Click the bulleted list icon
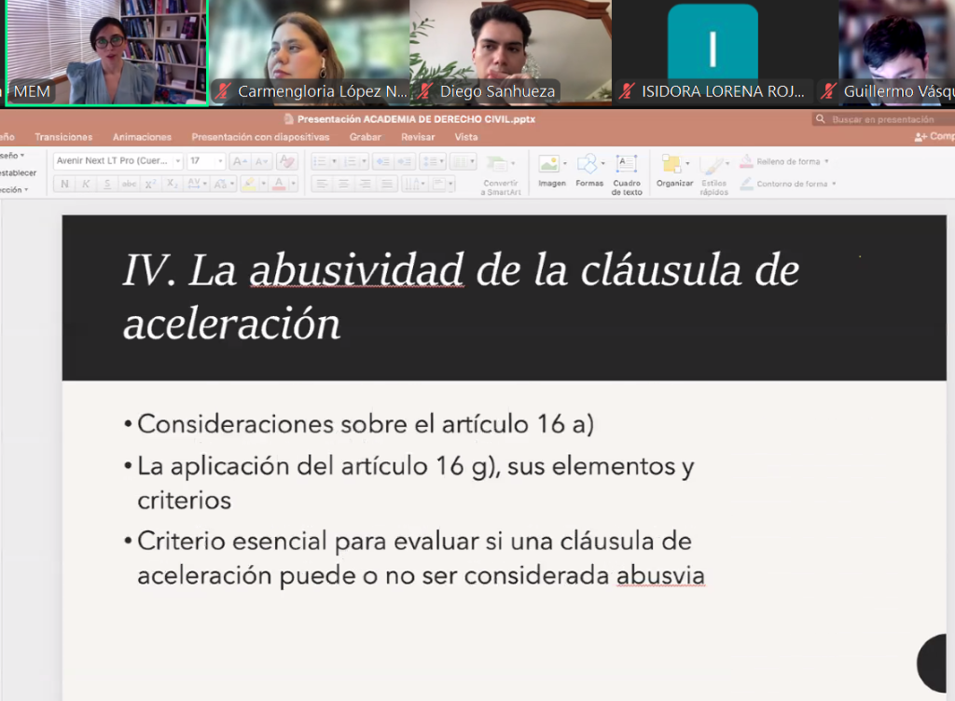955x701 pixels. tap(318, 161)
